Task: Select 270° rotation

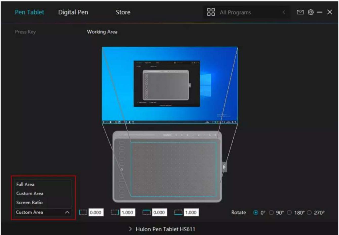Action: click(309, 212)
